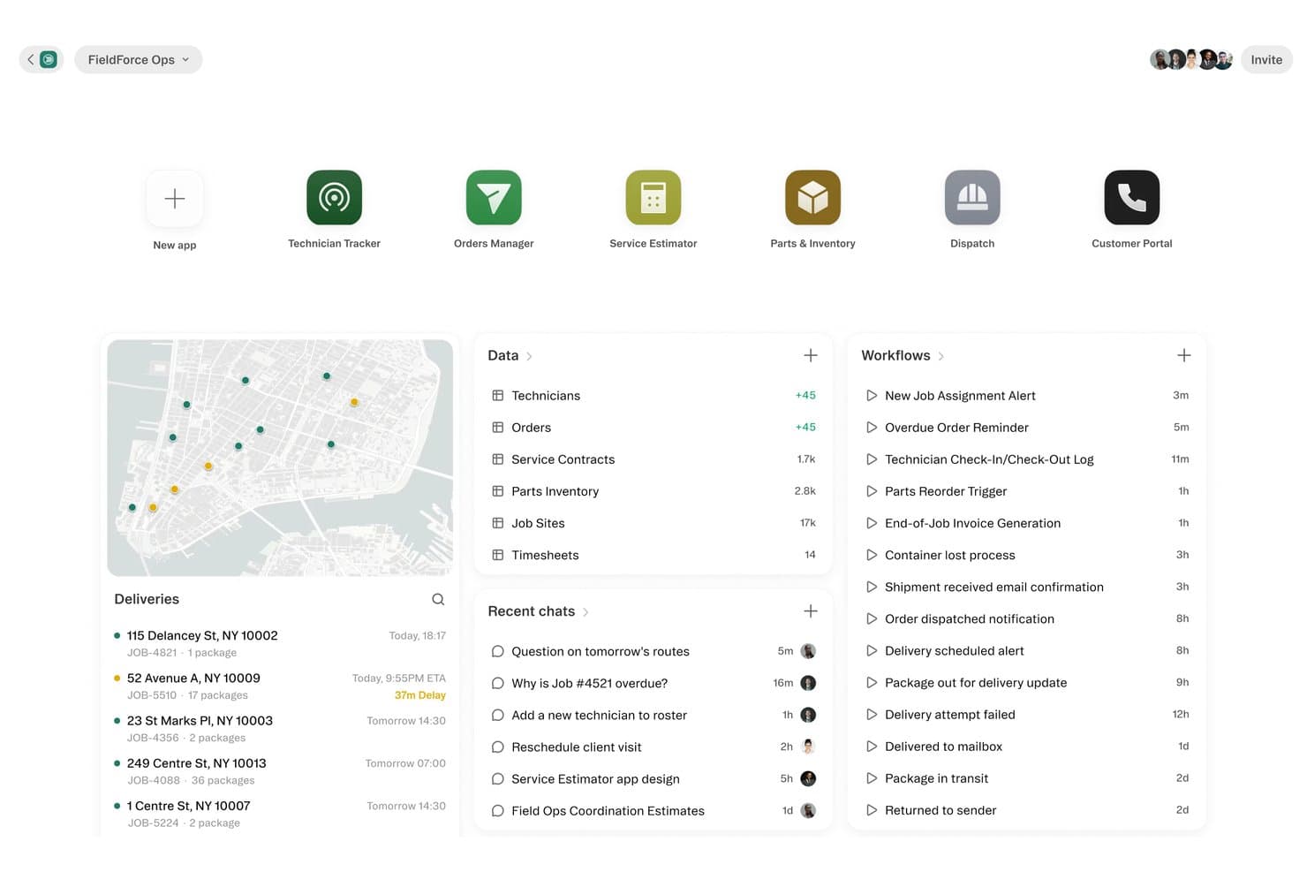Launch the Dispatch app
The image size is (1307, 872).
tap(972, 197)
